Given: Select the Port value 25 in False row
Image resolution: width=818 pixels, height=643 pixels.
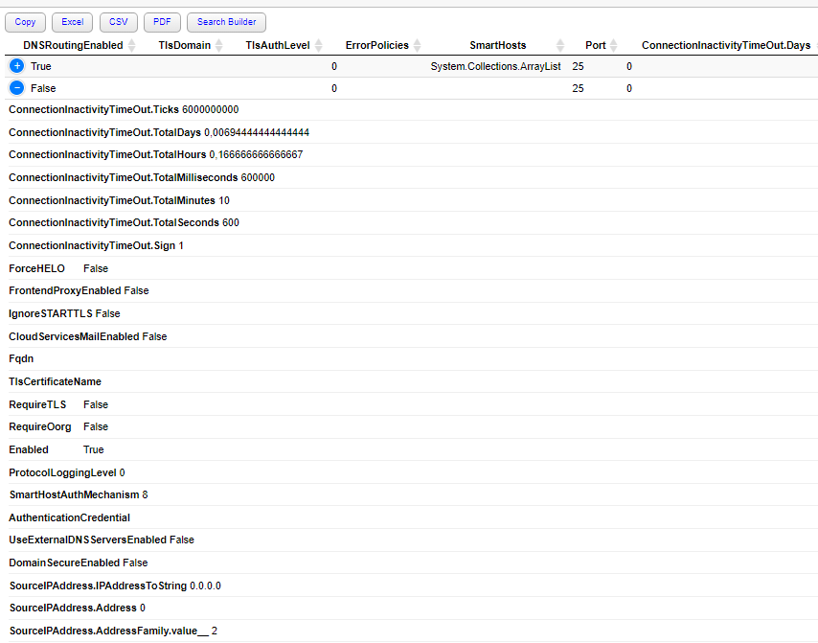Looking at the screenshot, I should point(578,88).
